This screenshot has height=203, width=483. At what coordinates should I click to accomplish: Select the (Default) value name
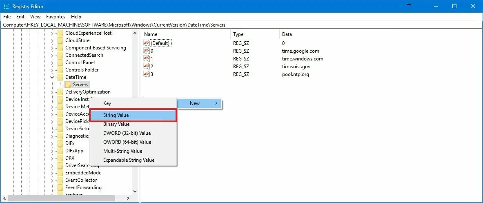(x=160, y=43)
